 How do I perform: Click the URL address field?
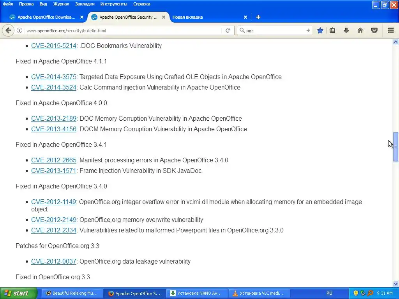point(124,30)
